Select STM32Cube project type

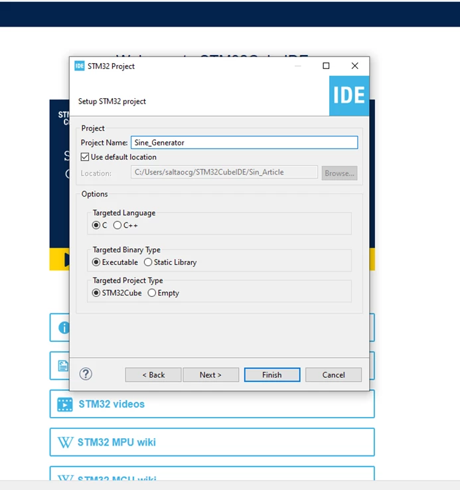96,293
